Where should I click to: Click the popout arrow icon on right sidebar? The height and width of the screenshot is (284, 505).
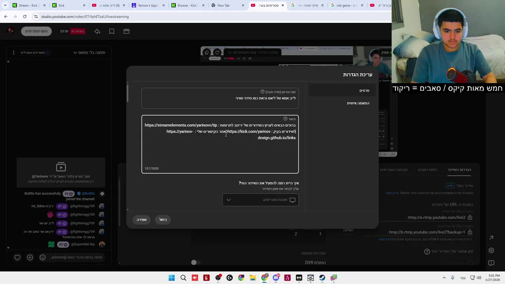click(491, 237)
